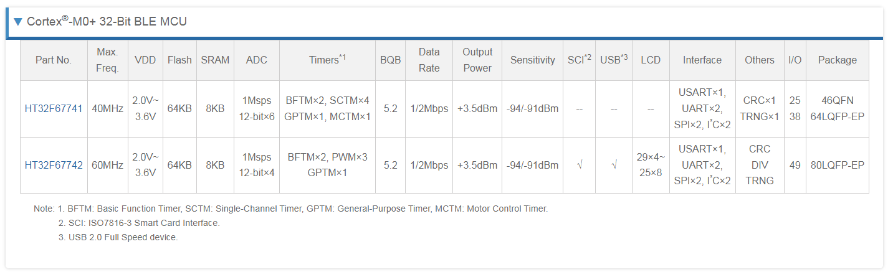Open the HT32F67741 part link

tap(54, 109)
